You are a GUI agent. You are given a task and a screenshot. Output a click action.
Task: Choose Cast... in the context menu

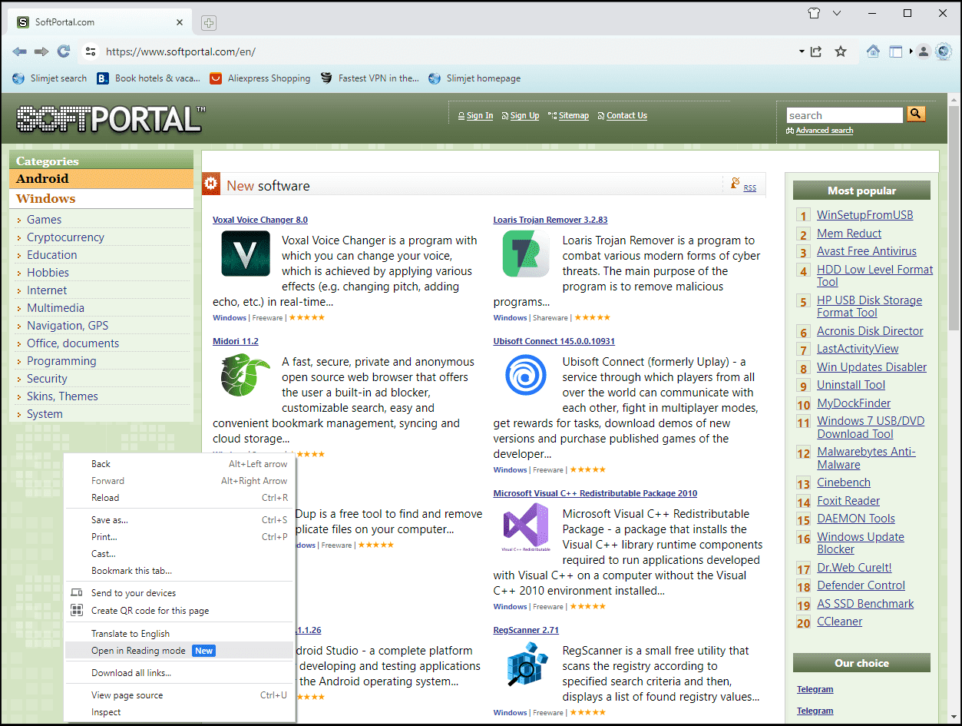coord(180,554)
